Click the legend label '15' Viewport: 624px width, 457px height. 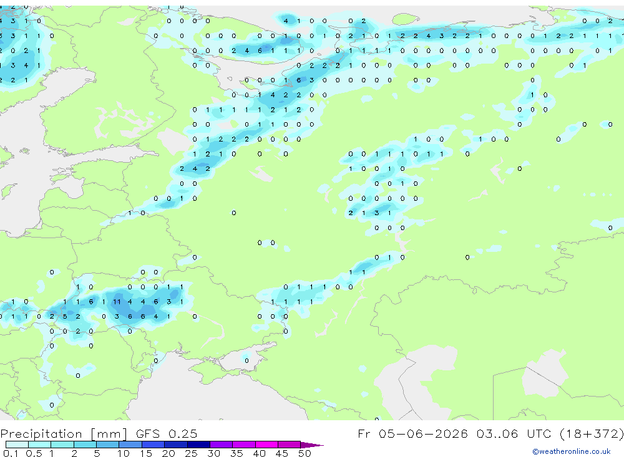tap(145, 453)
